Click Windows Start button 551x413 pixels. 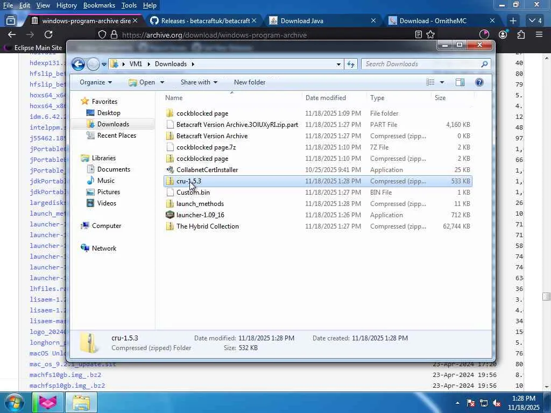(x=14, y=402)
